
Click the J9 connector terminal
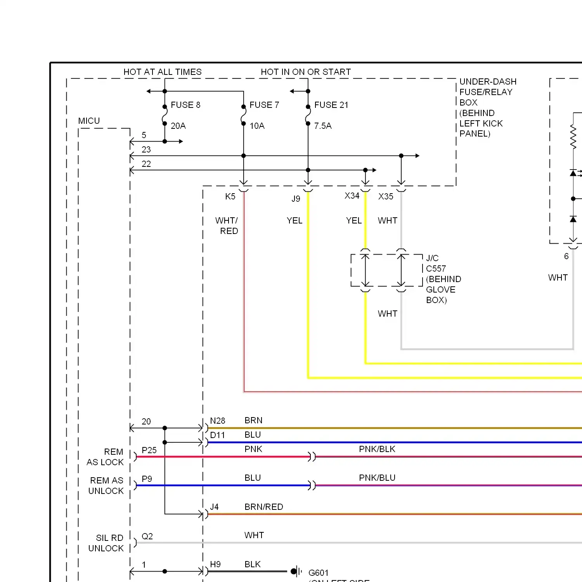point(308,189)
